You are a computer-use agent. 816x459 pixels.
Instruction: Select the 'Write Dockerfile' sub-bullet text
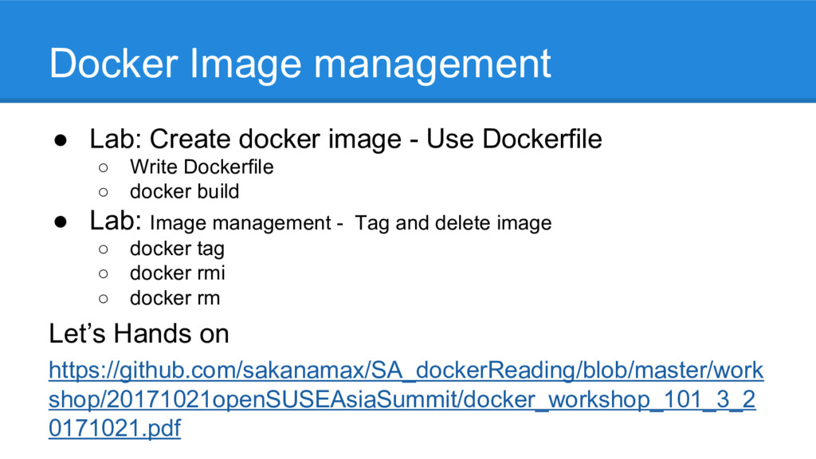tap(202, 167)
